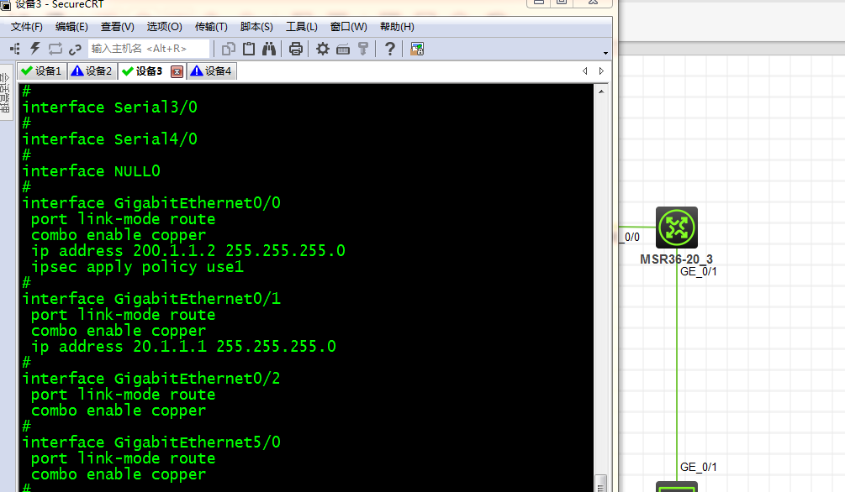The image size is (845, 492).
Task: Open the 传输(T) menu
Action: [211, 27]
